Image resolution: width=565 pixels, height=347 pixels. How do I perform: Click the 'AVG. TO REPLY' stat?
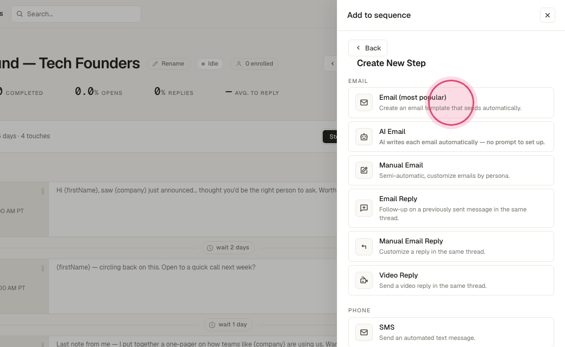click(252, 92)
